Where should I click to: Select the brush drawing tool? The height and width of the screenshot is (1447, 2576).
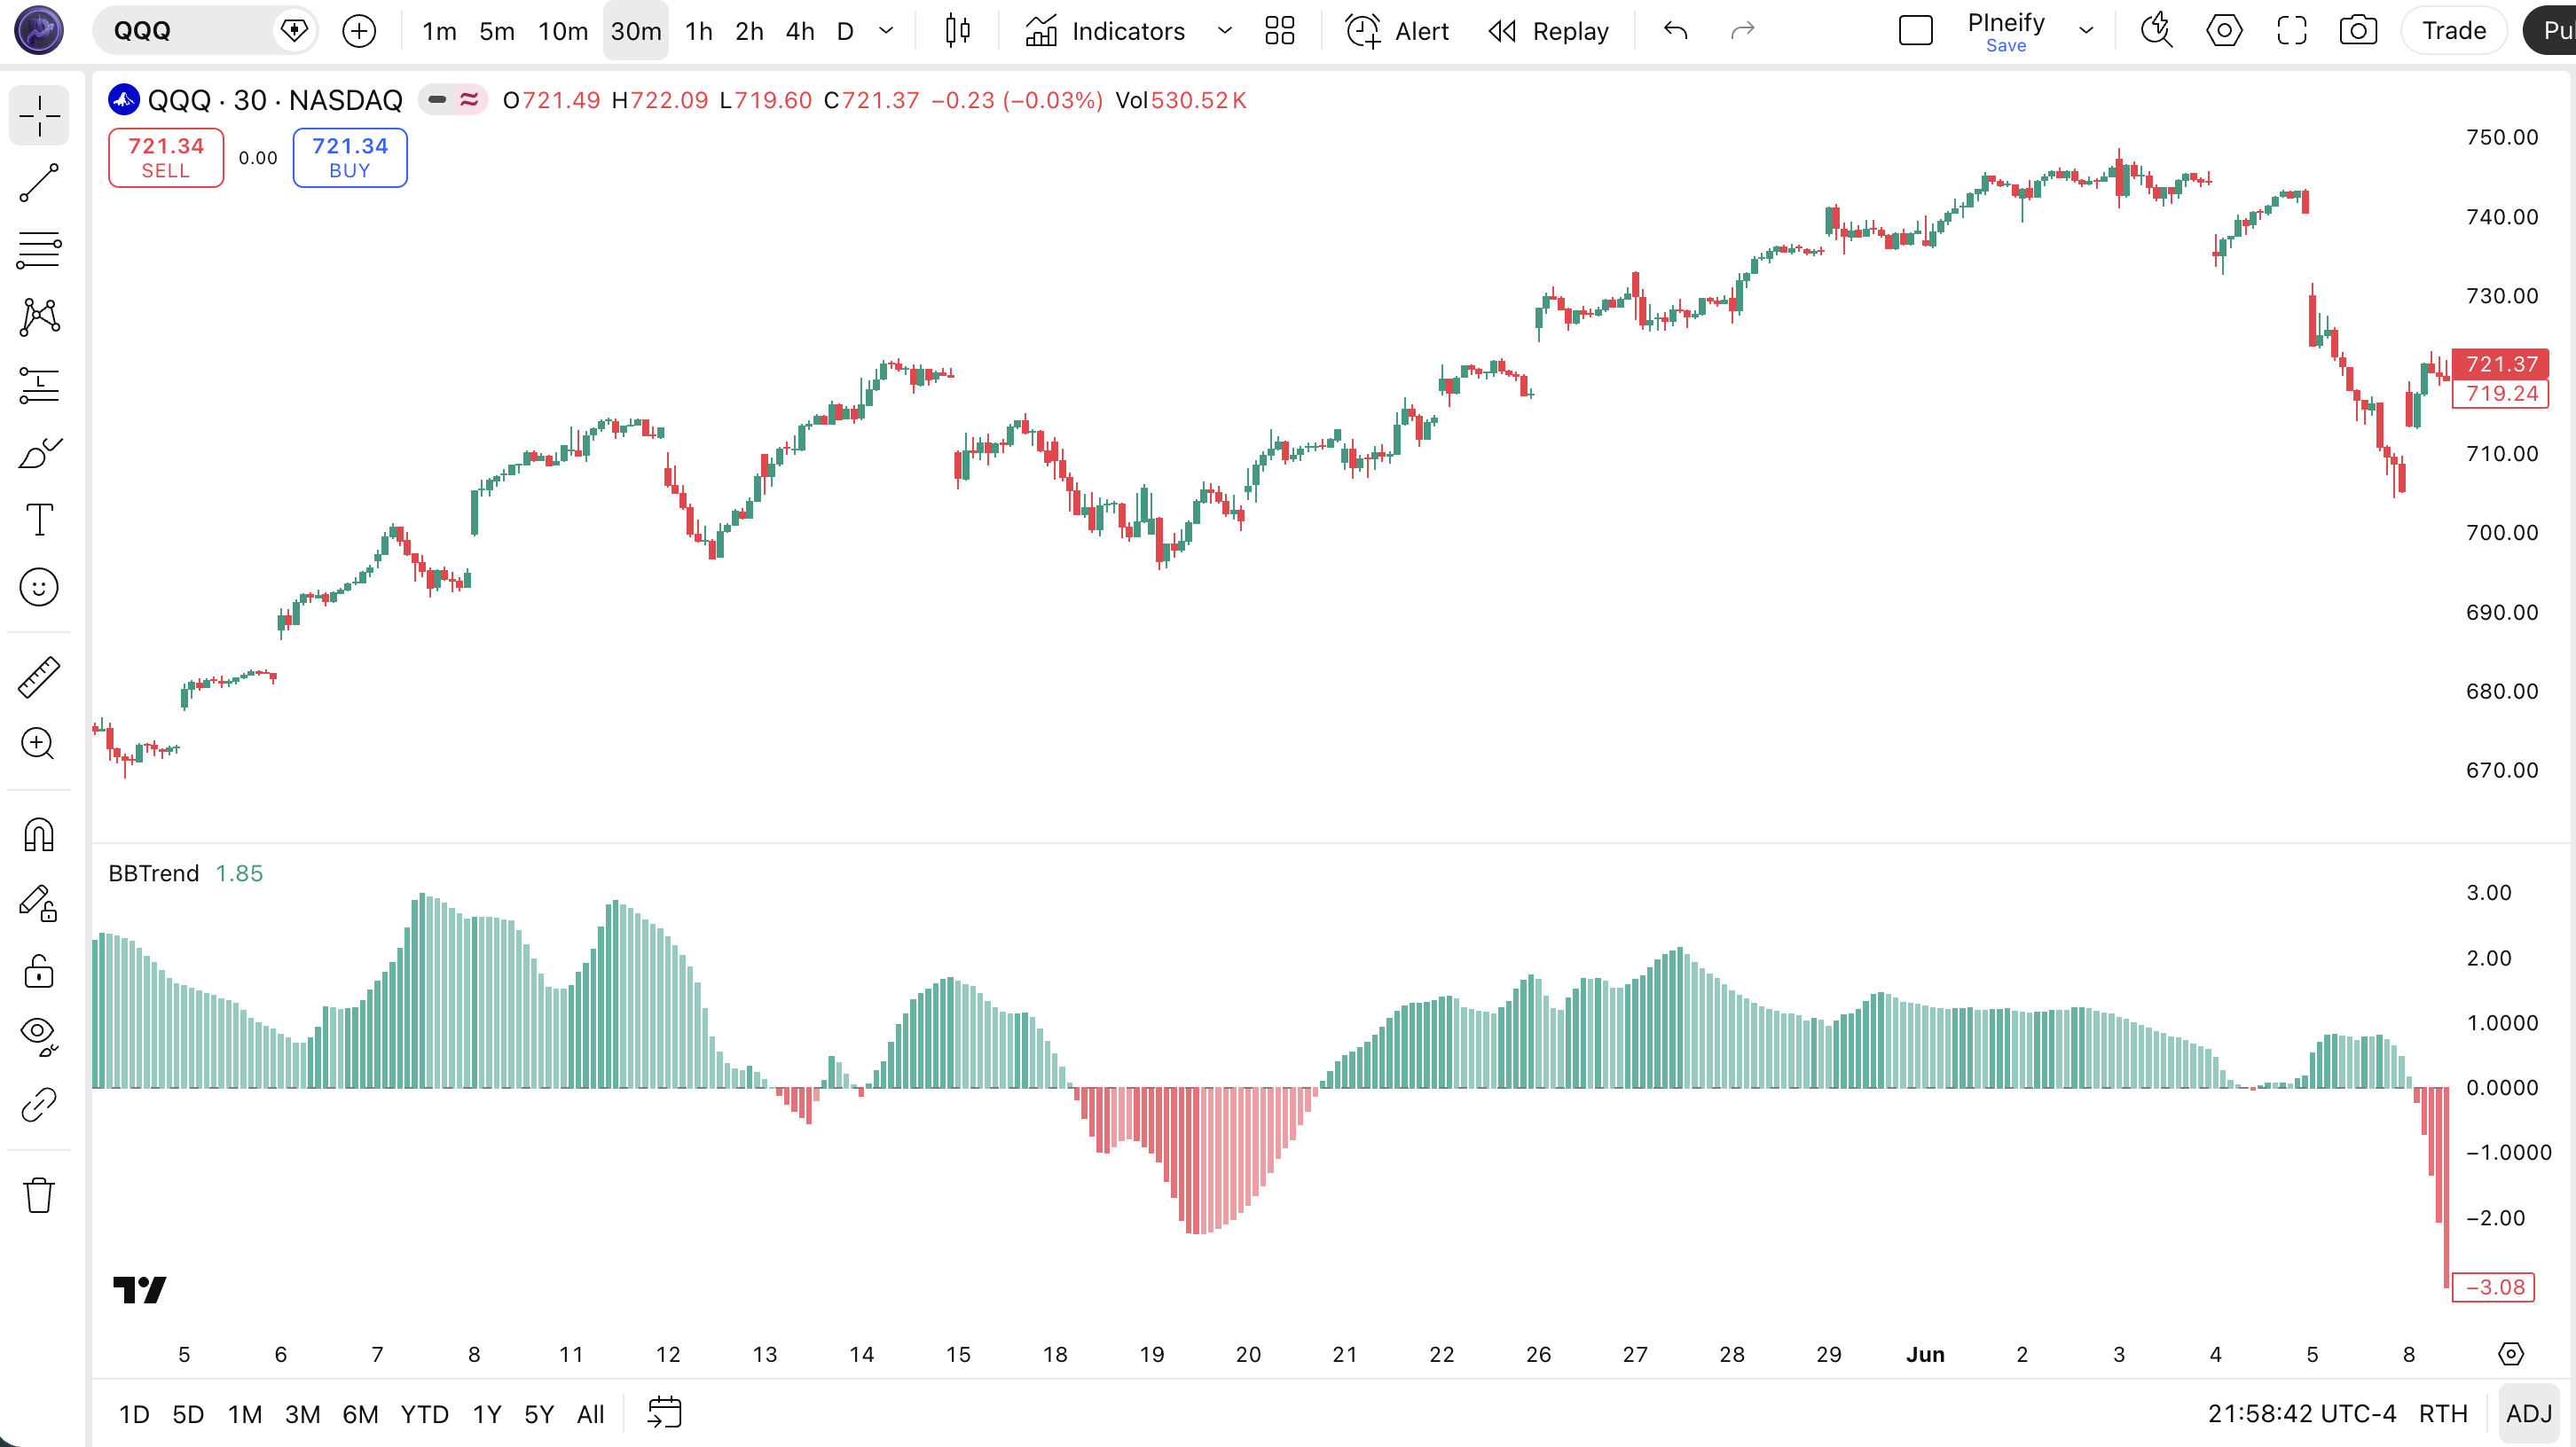coord(39,453)
